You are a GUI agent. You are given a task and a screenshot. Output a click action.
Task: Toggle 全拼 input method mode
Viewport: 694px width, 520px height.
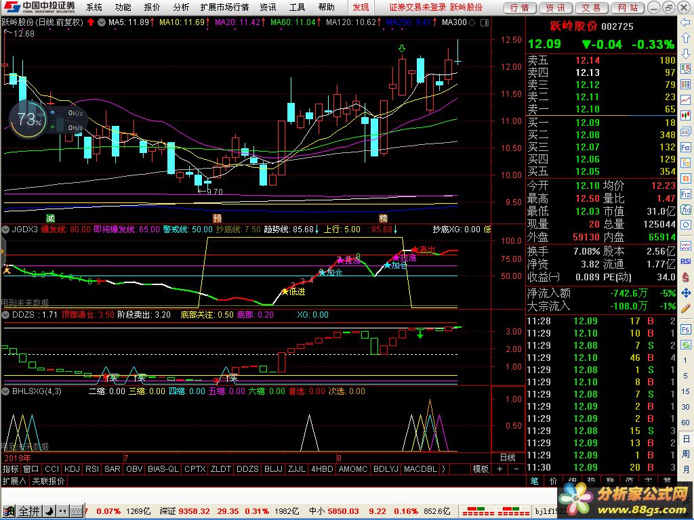(30, 512)
